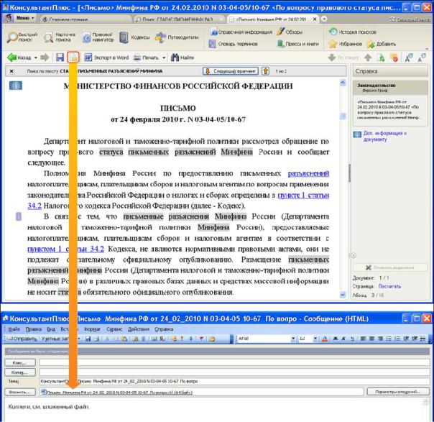Click Отправить in message window
The image size is (434, 422).
(x=22, y=339)
